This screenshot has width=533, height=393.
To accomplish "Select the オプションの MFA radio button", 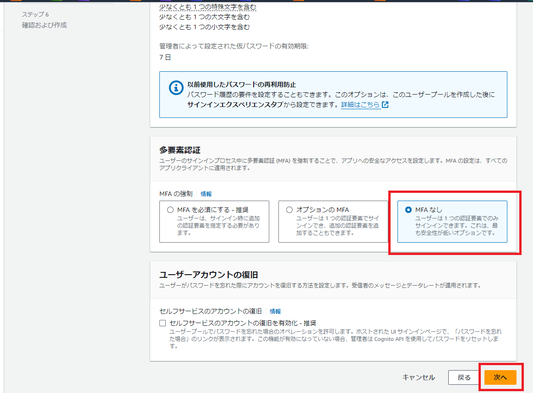I will (289, 209).
